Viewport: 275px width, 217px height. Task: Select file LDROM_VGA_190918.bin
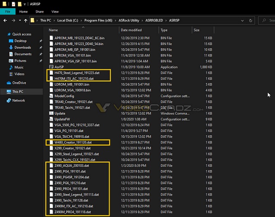tap(72, 90)
